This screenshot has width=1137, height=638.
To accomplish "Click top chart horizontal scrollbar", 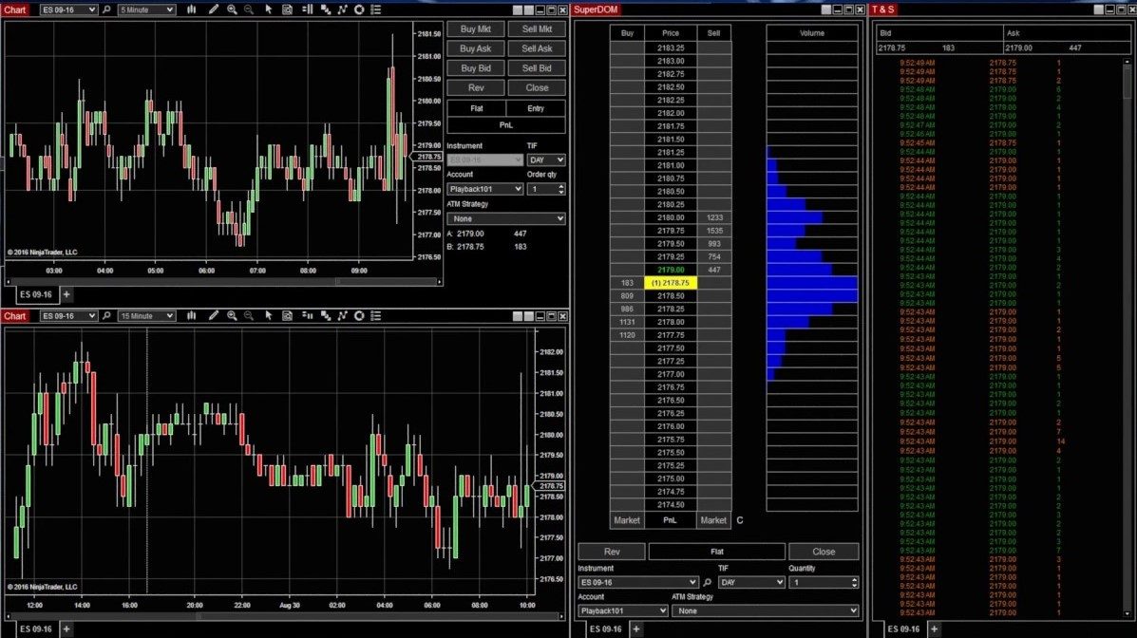I will click(x=225, y=282).
